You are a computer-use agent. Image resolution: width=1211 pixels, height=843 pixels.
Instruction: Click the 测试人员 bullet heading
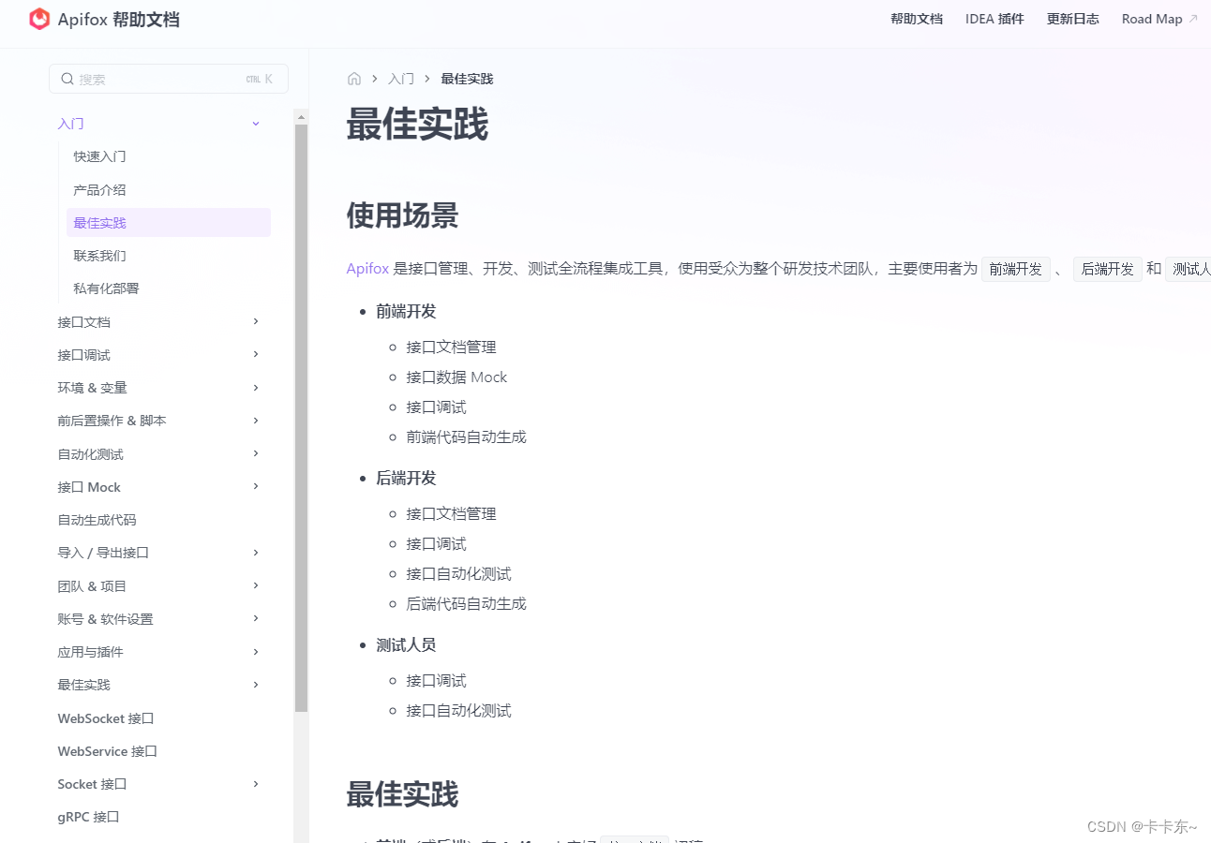point(406,644)
